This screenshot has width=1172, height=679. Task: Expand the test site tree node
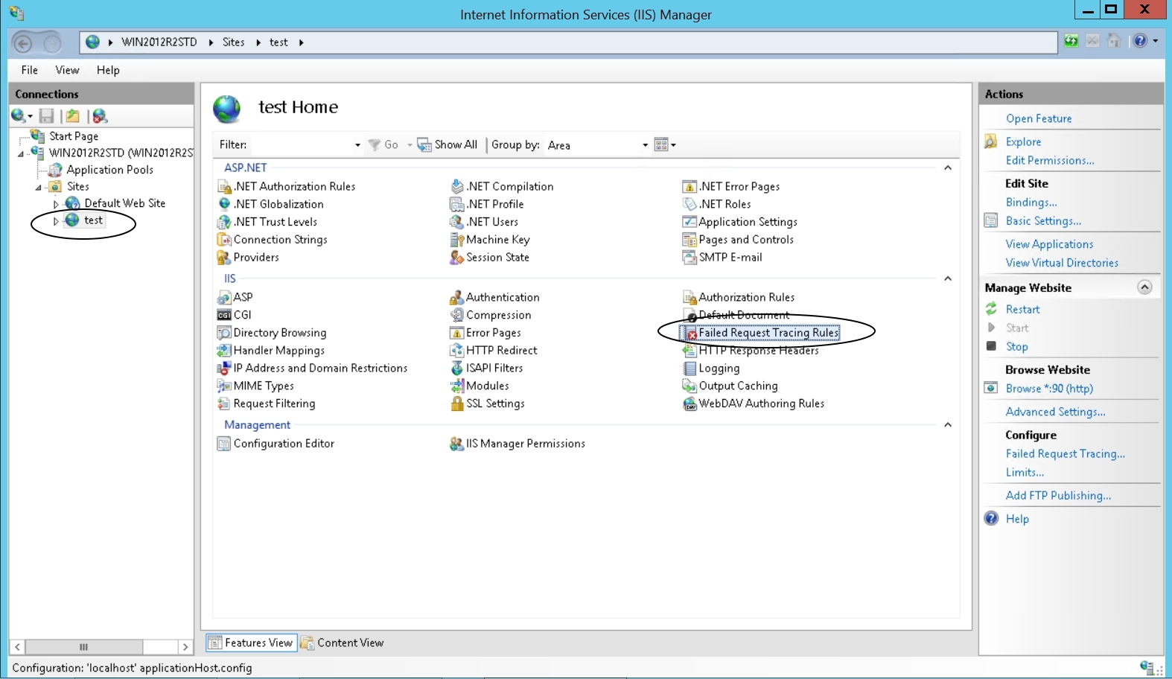[56, 221]
